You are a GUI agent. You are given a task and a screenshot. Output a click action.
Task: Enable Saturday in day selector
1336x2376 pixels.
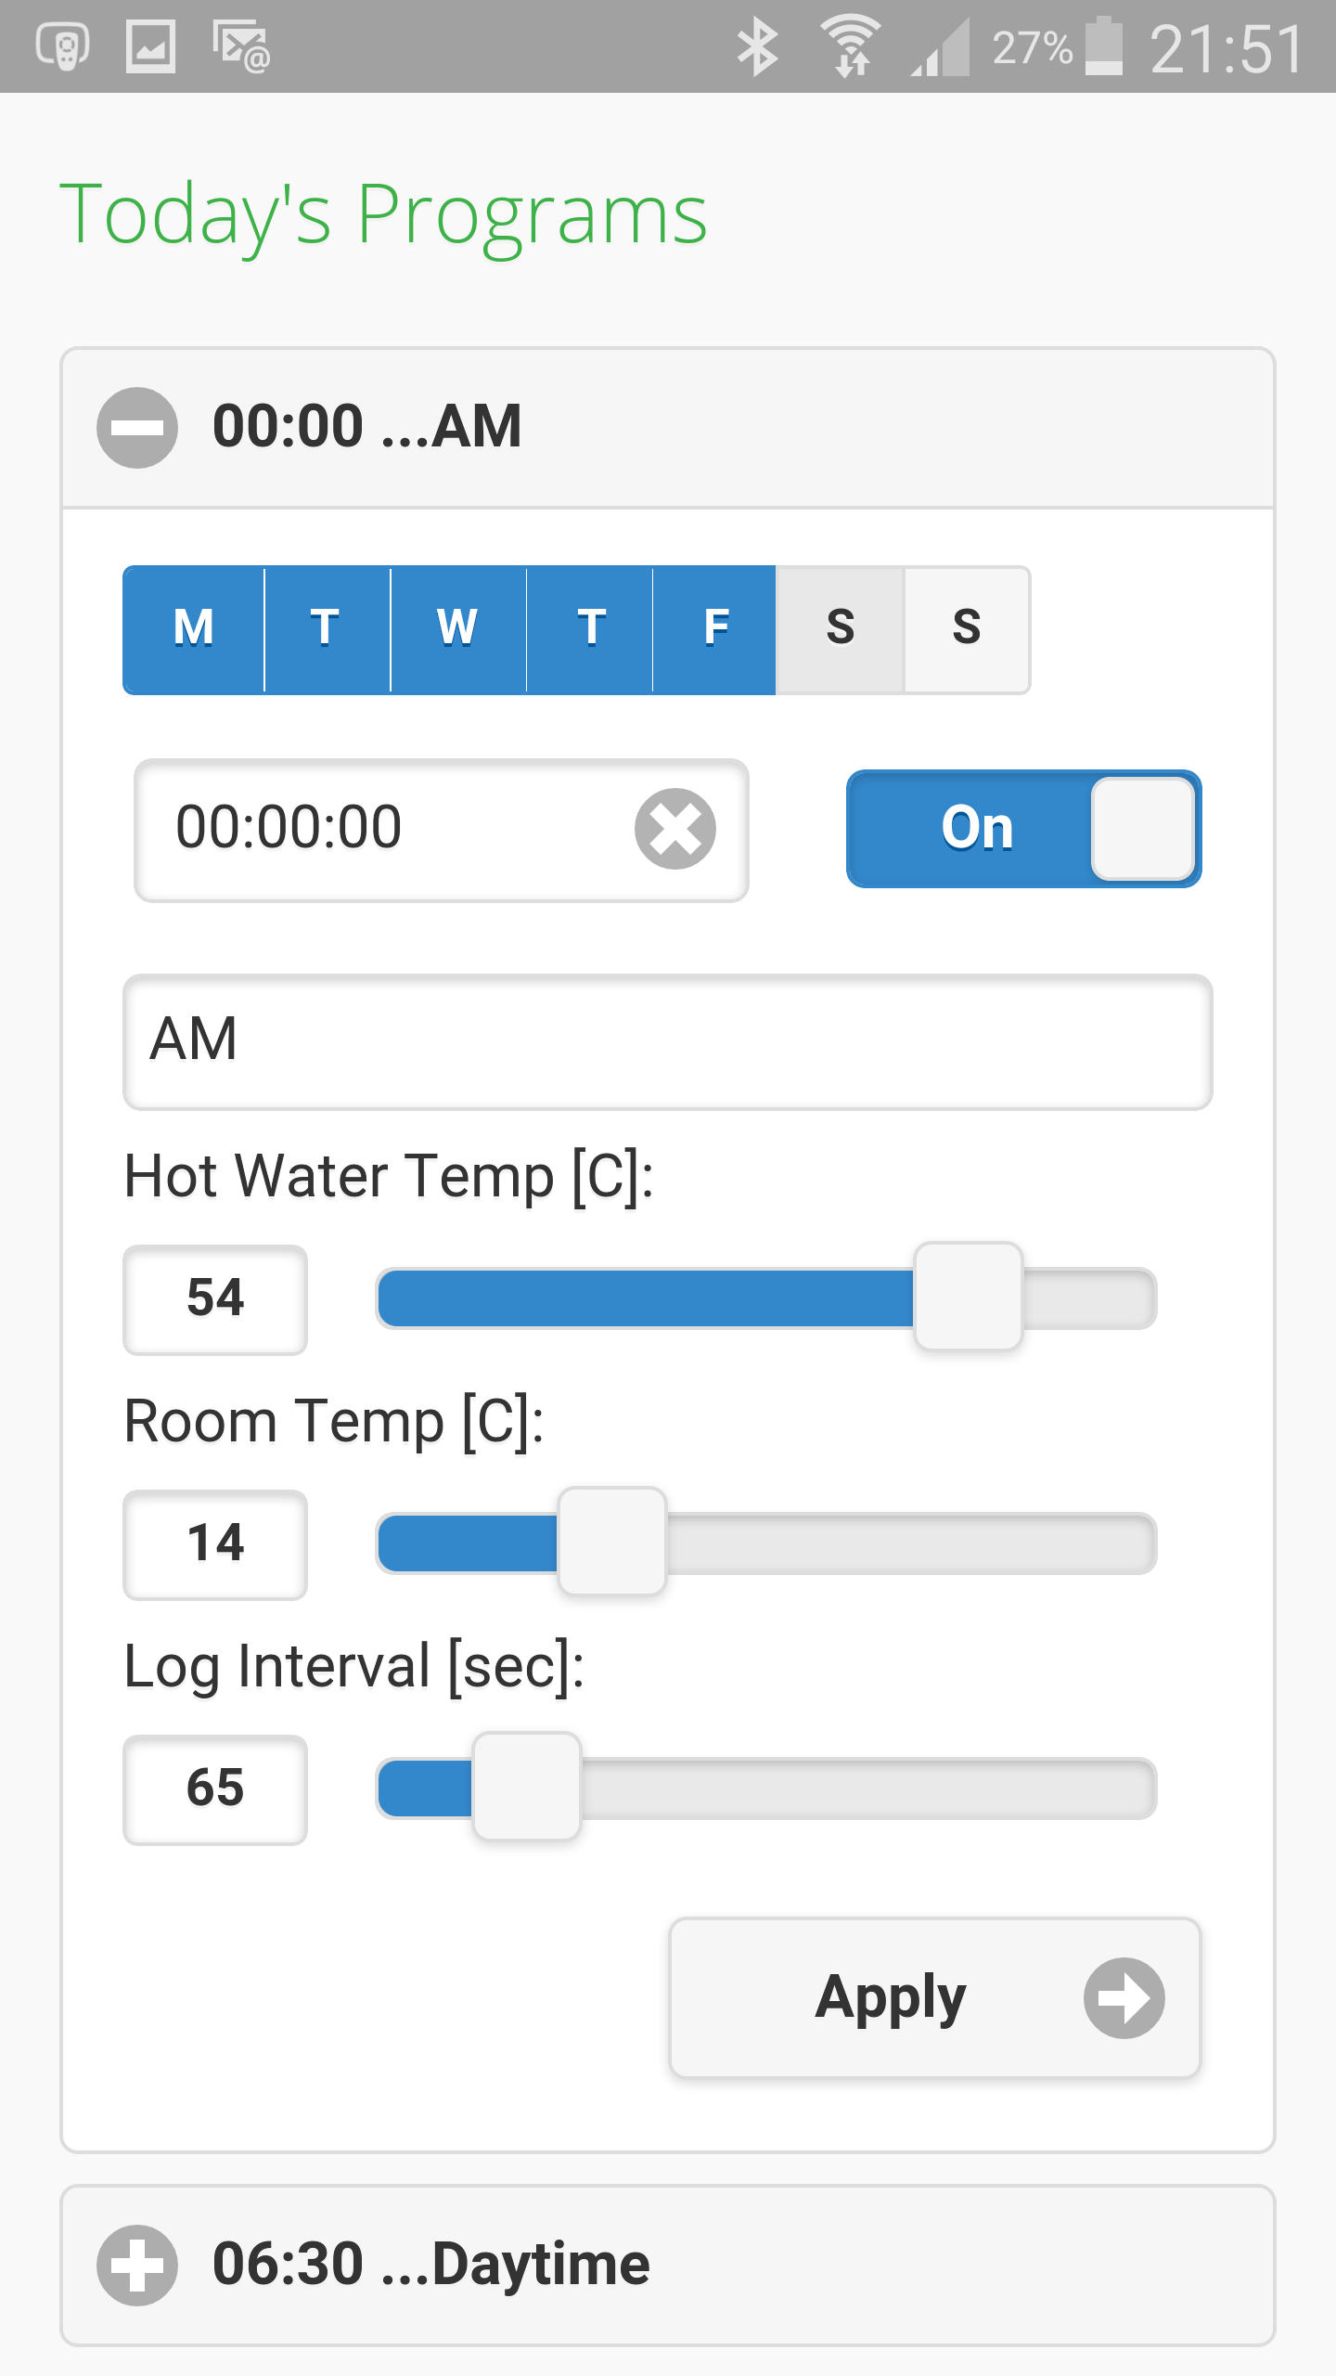(x=840, y=629)
